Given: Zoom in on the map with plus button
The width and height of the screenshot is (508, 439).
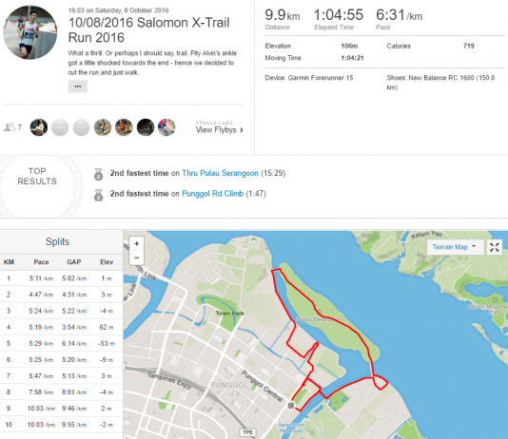Looking at the screenshot, I should pos(137,243).
